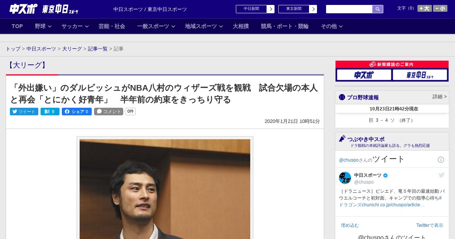Open the chunichi.co.jp/chuspo/article tweet link
This screenshot has height=239, width=455.
click(x=393, y=205)
